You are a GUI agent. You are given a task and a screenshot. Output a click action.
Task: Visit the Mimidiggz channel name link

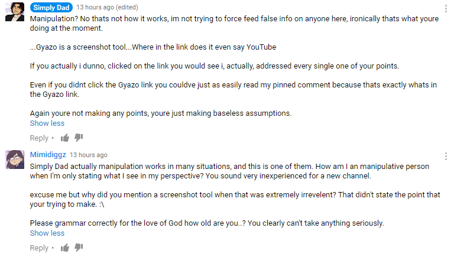point(48,155)
